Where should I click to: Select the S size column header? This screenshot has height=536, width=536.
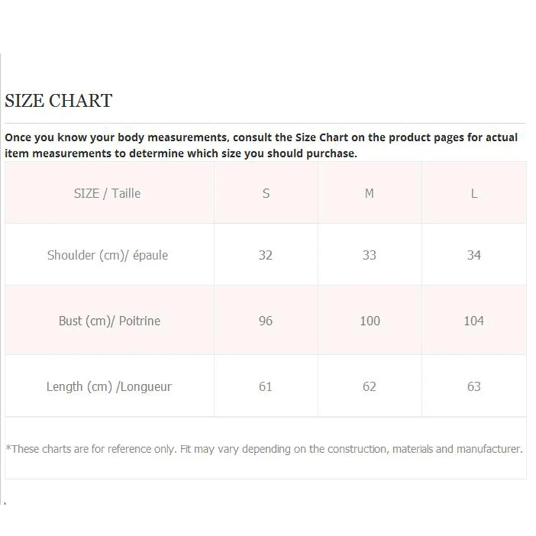coord(266,194)
